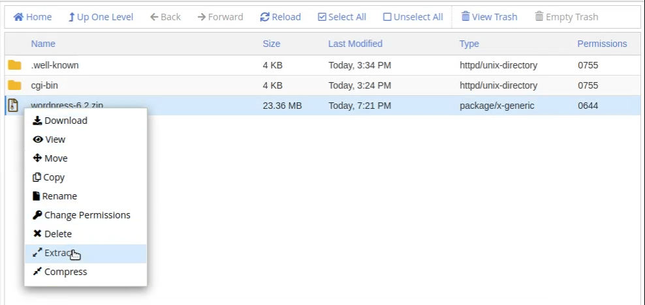Screen dimensions: 645x305
Task: Select Extract in the context menu
Action: (x=86, y=254)
